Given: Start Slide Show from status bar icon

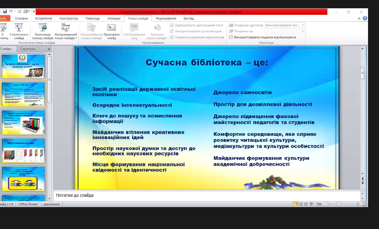Looking at the screenshot, I should point(311,204).
